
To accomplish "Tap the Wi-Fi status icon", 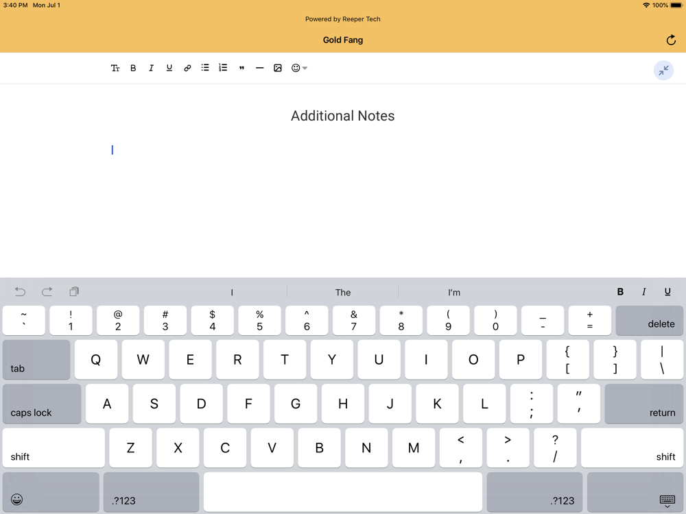I will point(646,5).
